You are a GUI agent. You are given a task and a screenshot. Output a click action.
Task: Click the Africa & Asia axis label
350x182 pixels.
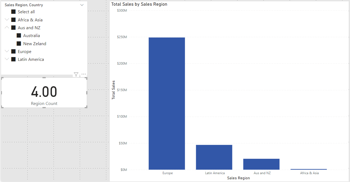tap(309, 173)
